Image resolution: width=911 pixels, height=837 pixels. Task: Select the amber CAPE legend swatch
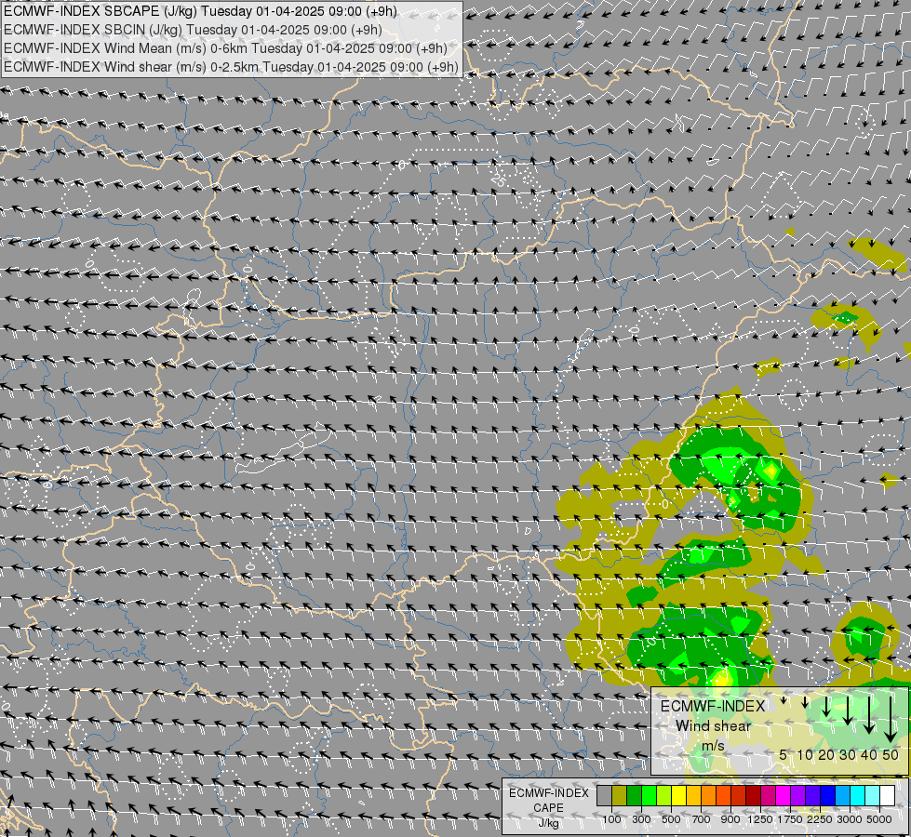693,795
